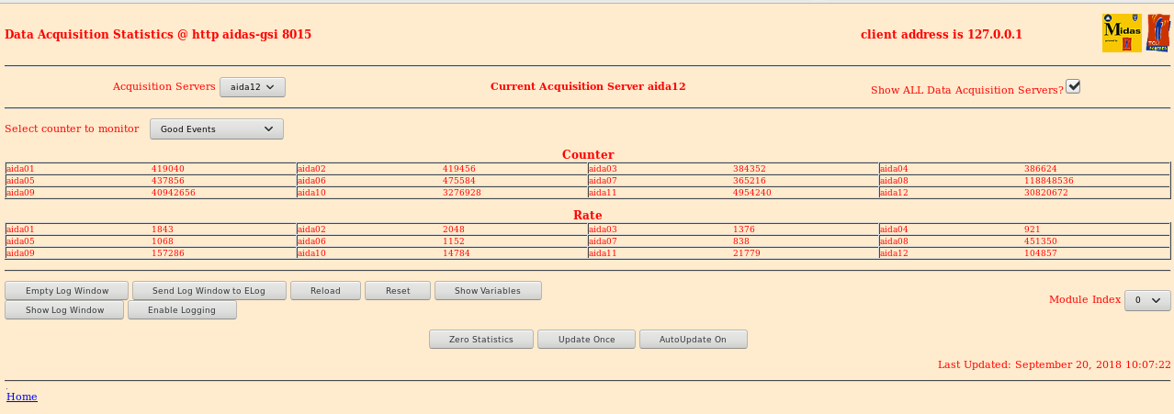Click the Show Variables button
Image resolution: width=1174 pixels, height=414 pixels.
[x=488, y=291]
